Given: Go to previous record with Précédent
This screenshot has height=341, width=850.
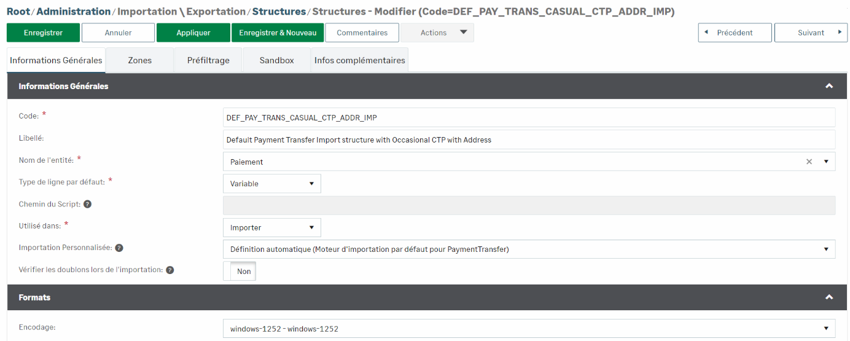Looking at the screenshot, I should [735, 33].
